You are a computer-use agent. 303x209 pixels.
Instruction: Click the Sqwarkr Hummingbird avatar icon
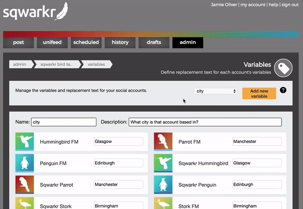(x=163, y=163)
